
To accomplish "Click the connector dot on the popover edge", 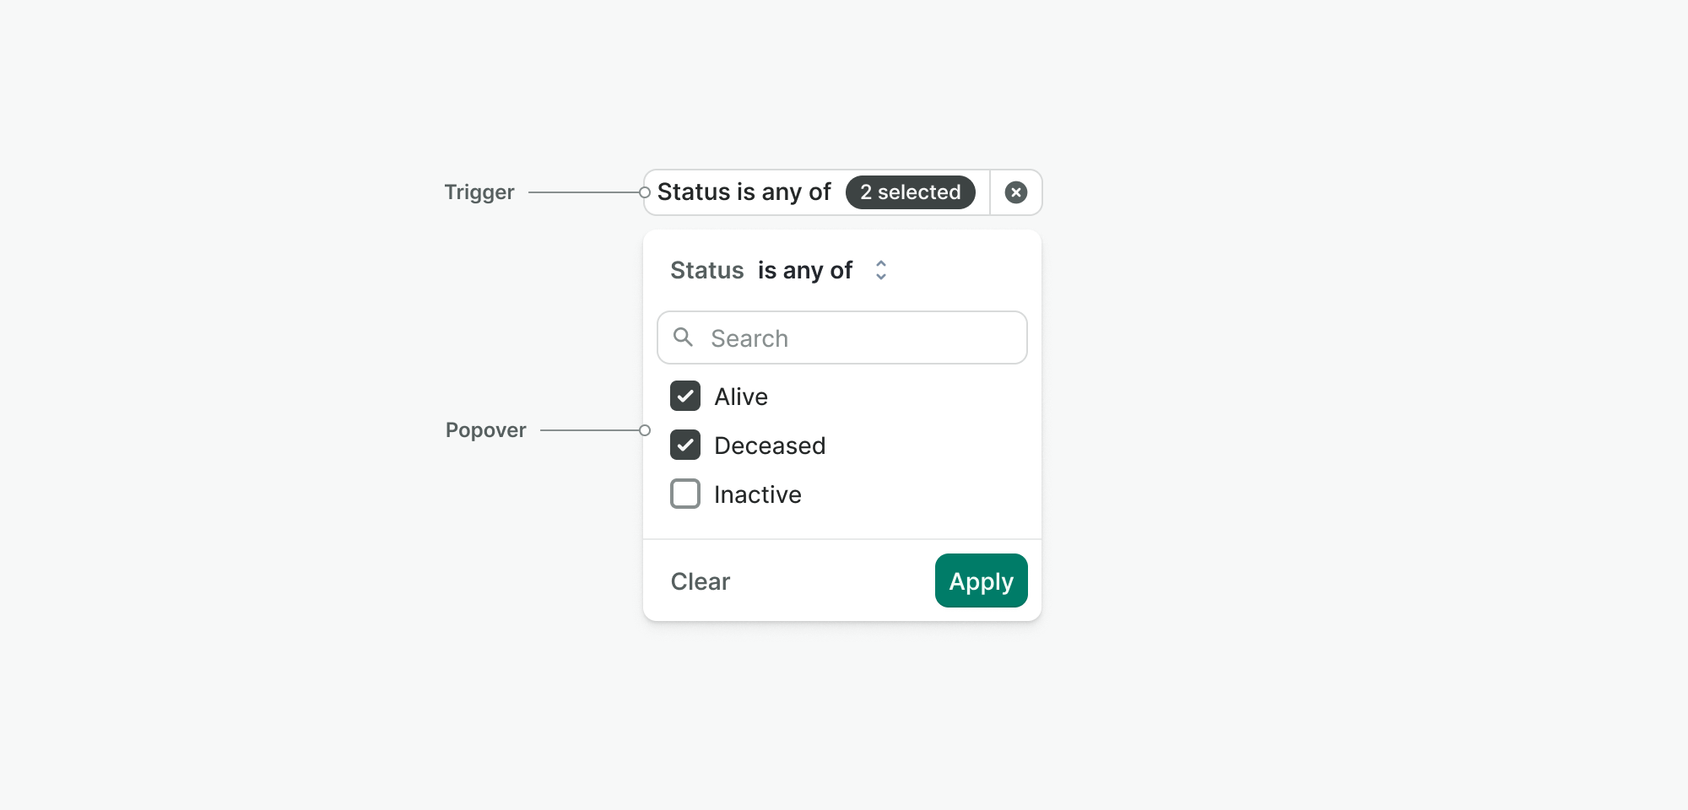I will point(645,430).
